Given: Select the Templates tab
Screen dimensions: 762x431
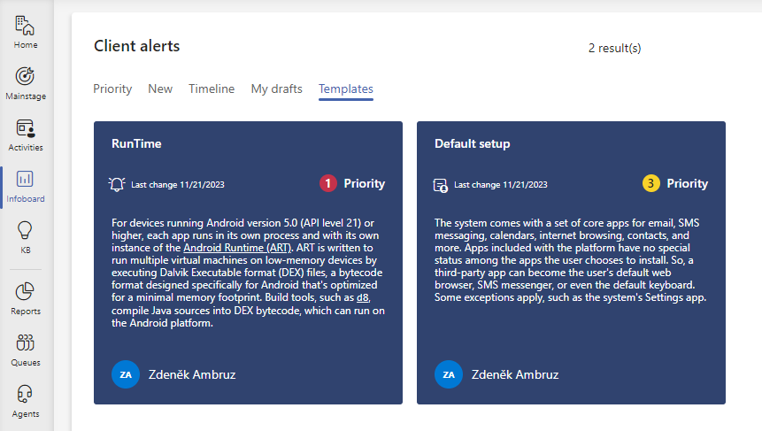Looking at the screenshot, I should pyautogui.click(x=346, y=89).
